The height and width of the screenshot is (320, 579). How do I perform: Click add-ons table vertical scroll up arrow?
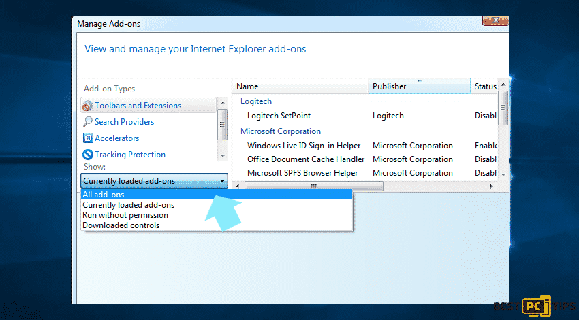[503, 84]
